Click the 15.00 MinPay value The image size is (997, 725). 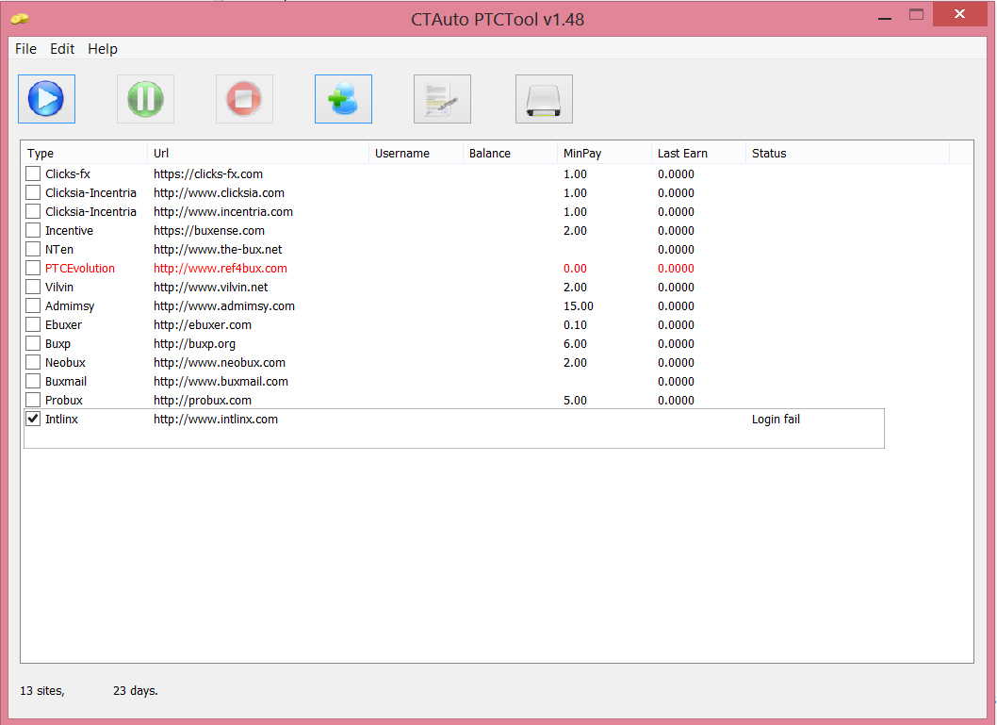[x=578, y=305]
